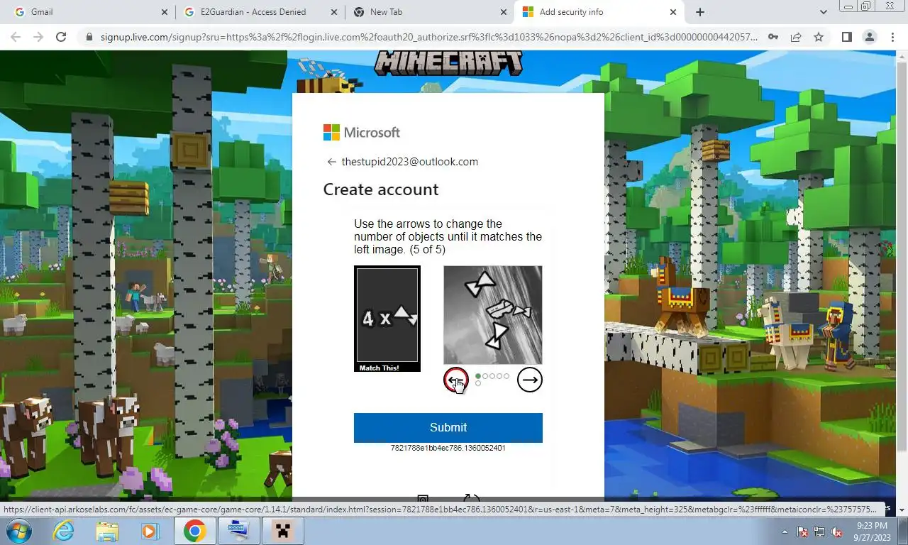
Task: Click the muted volume tray icon
Action: click(x=837, y=532)
